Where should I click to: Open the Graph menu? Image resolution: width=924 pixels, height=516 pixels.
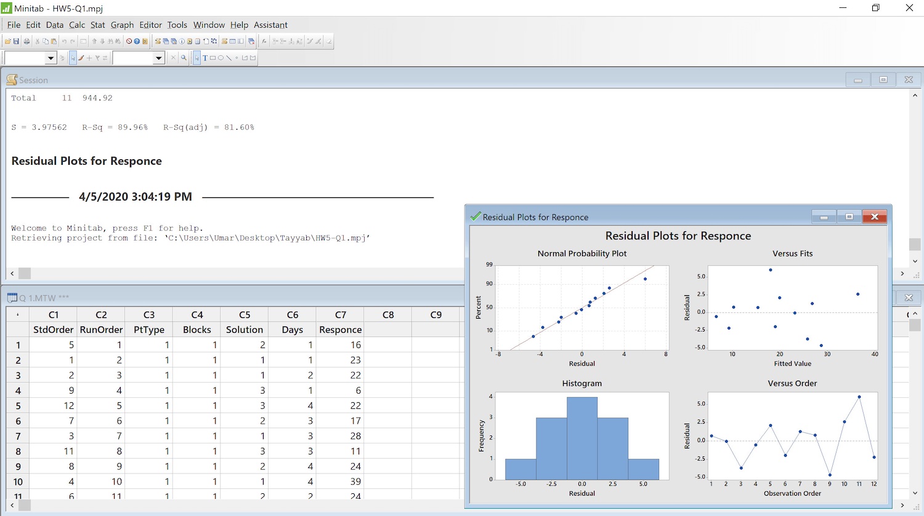122,25
